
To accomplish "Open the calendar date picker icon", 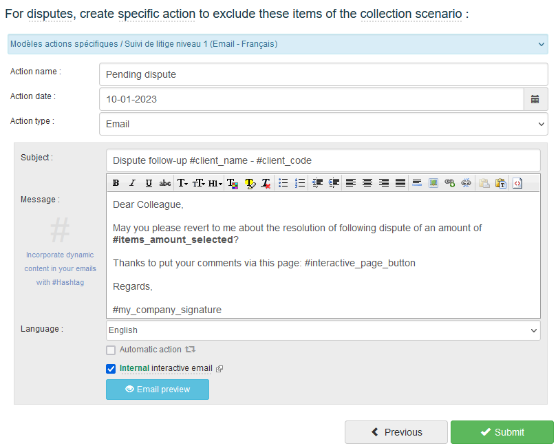I will tap(535, 99).
